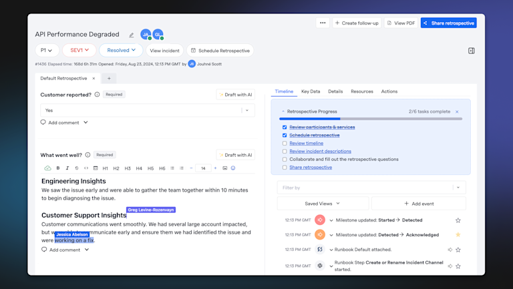Open the P1 priority dropdown

pos(47,50)
